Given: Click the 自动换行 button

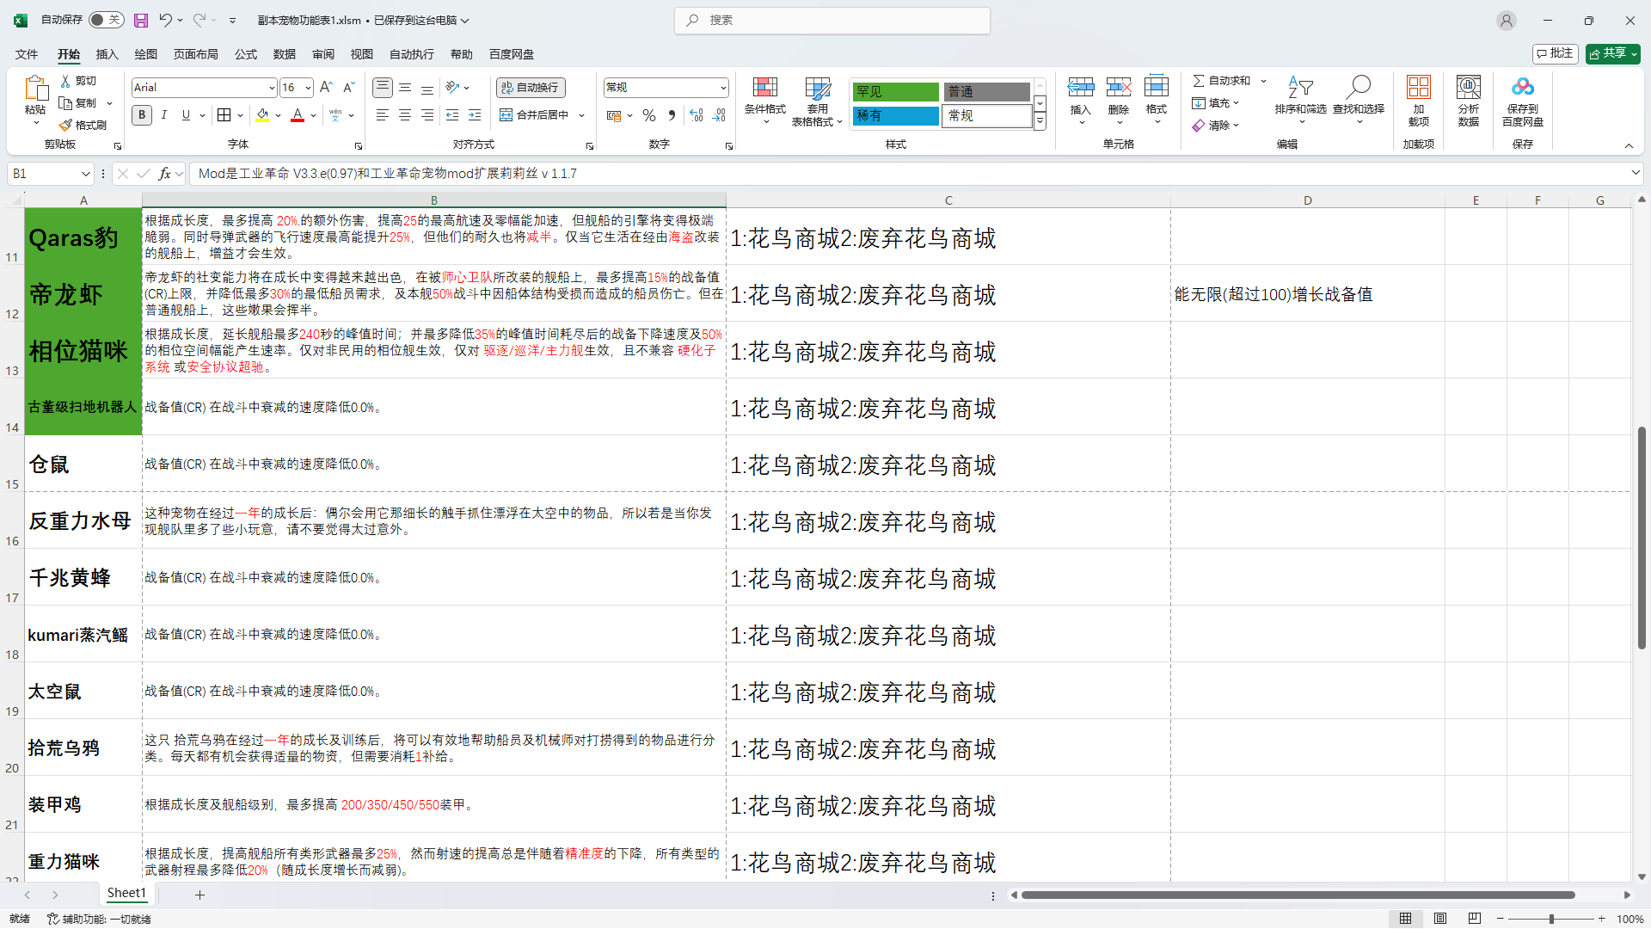Looking at the screenshot, I should [x=530, y=87].
